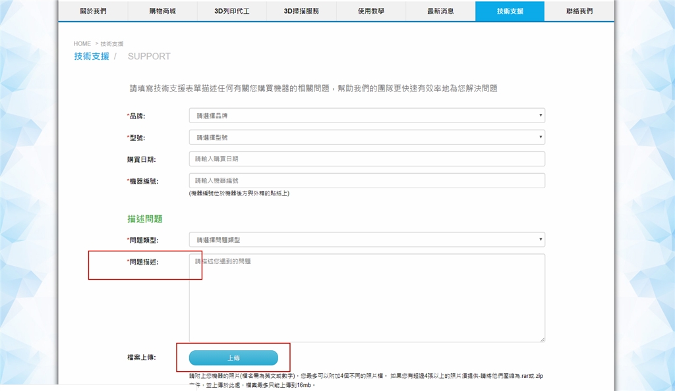Screen dimensions: 675x391
Task: Focus the 購買日期 purchase date field
Action: pyautogui.click(x=367, y=159)
